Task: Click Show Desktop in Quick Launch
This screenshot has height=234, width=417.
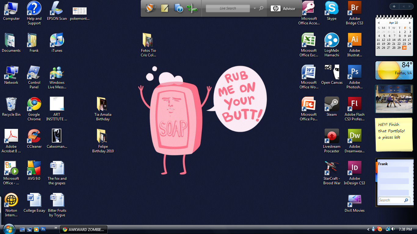Action: 22,229
